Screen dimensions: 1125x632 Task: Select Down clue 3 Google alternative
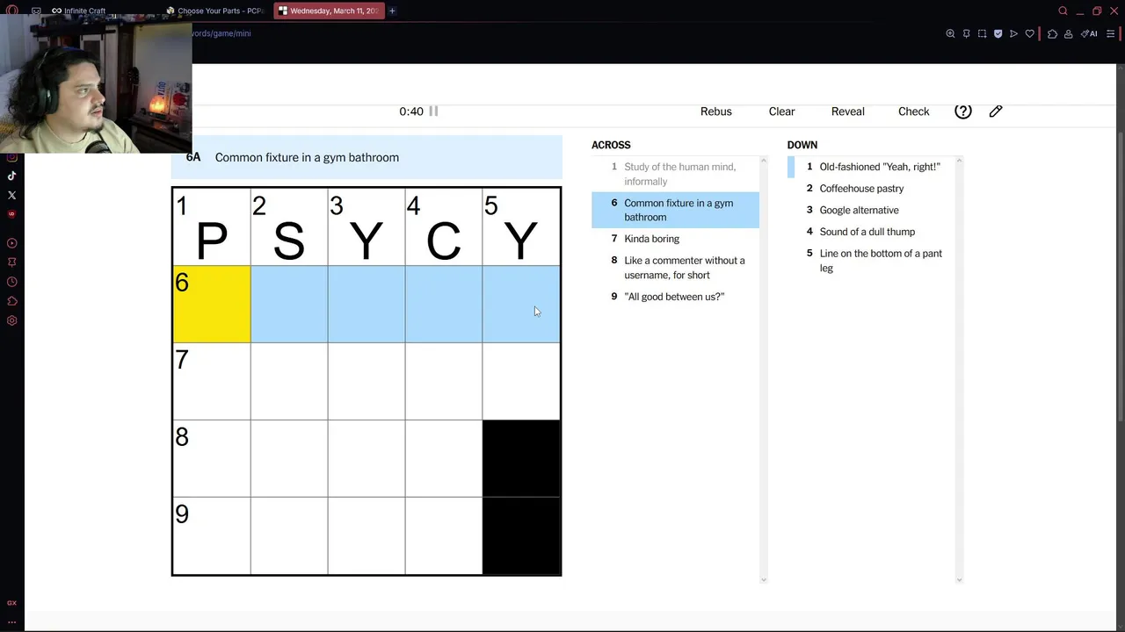coord(871,210)
